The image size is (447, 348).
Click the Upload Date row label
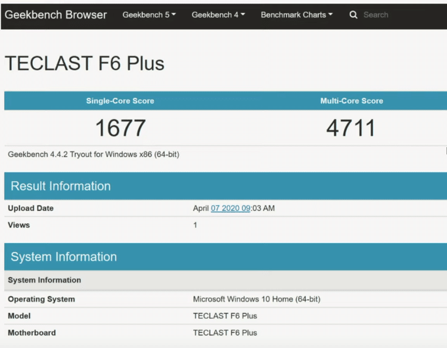pyautogui.click(x=31, y=209)
